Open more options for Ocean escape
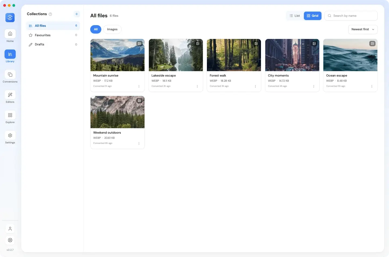Screen dimensions: 389x257 372,86
